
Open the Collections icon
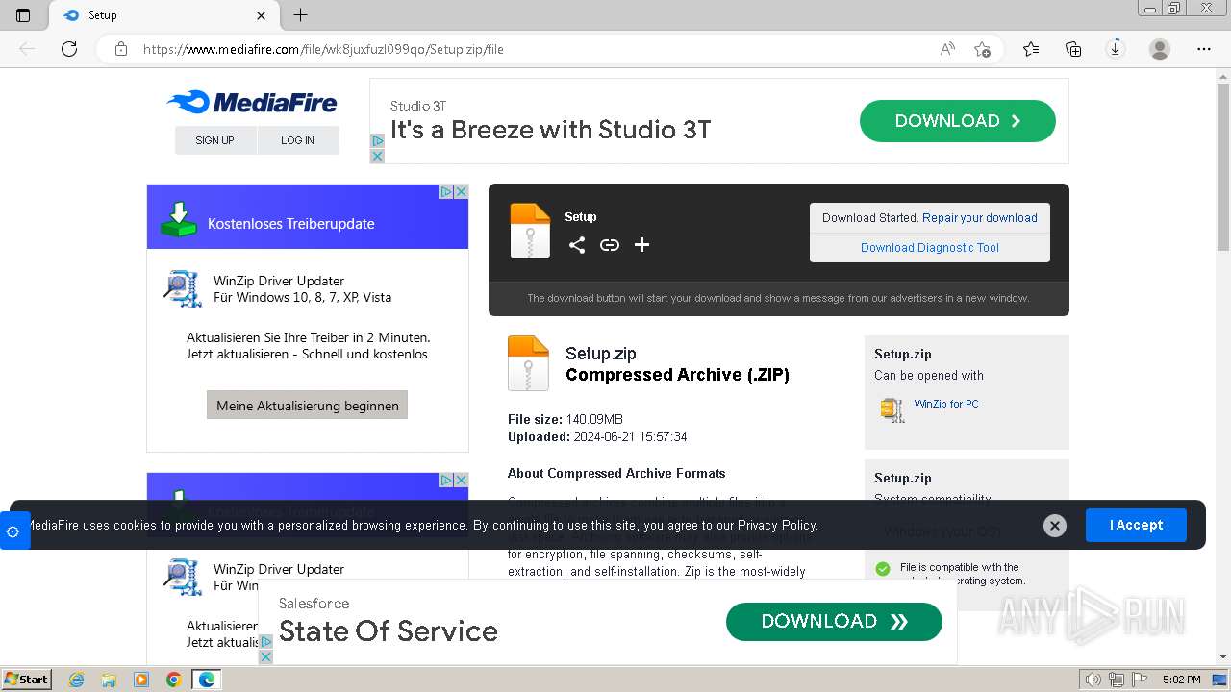[x=1073, y=49]
